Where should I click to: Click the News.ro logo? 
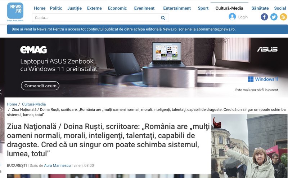[15, 12]
